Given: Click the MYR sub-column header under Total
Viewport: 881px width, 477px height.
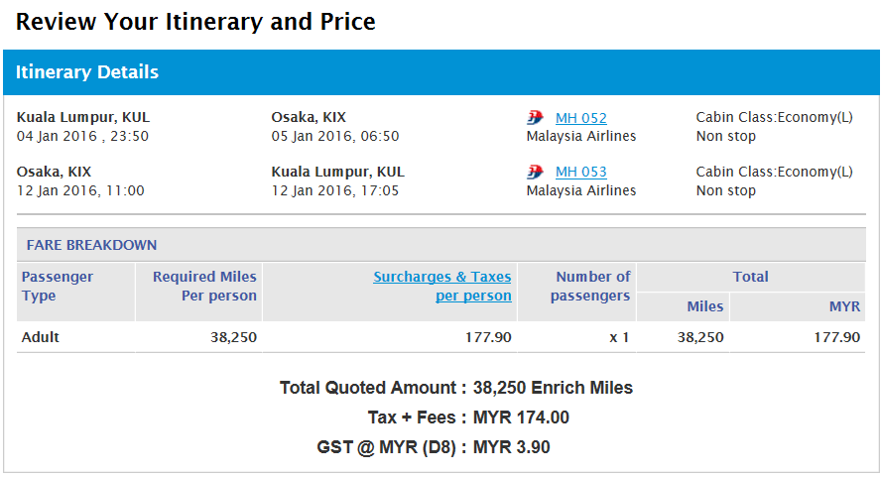Looking at the screenshot, I should pyautogui.click(x=844, y=306).
